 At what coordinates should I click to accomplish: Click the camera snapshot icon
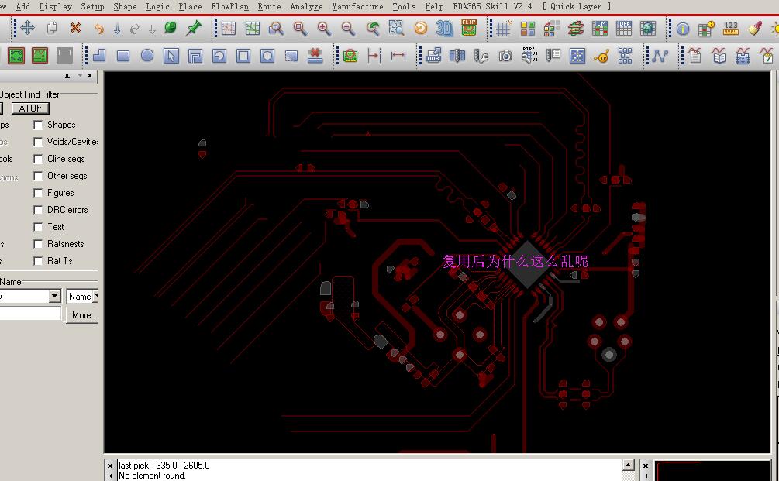pyautogui.click(x=505, y=56)
